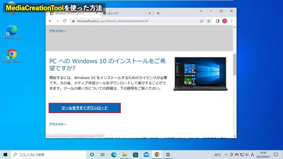
Task: Click the scrollbar up arrow
Action: pyautogui.click(x=234, y=27)
